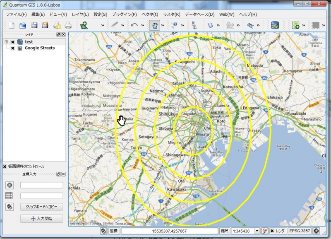Toggle visibility of the test layer
The width and height of the screenshot is (331, 239).
pyautogui.click(x=13, y=42)
